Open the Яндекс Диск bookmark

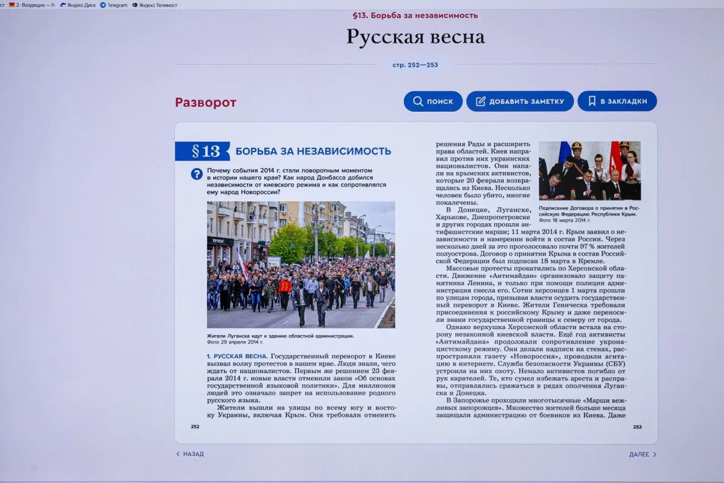coord(78,5)
